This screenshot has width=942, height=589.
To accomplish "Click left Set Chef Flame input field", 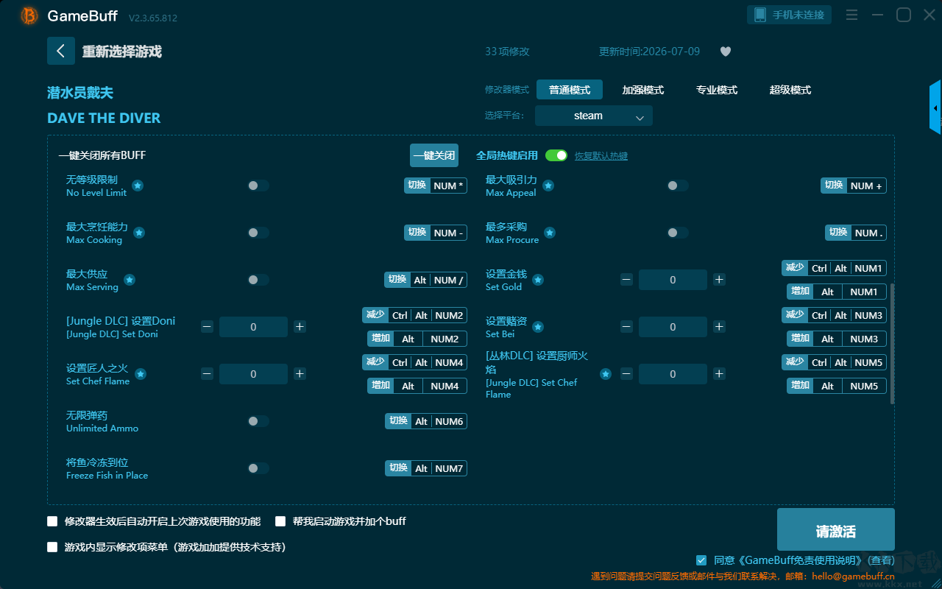I will tap(253, 374).
